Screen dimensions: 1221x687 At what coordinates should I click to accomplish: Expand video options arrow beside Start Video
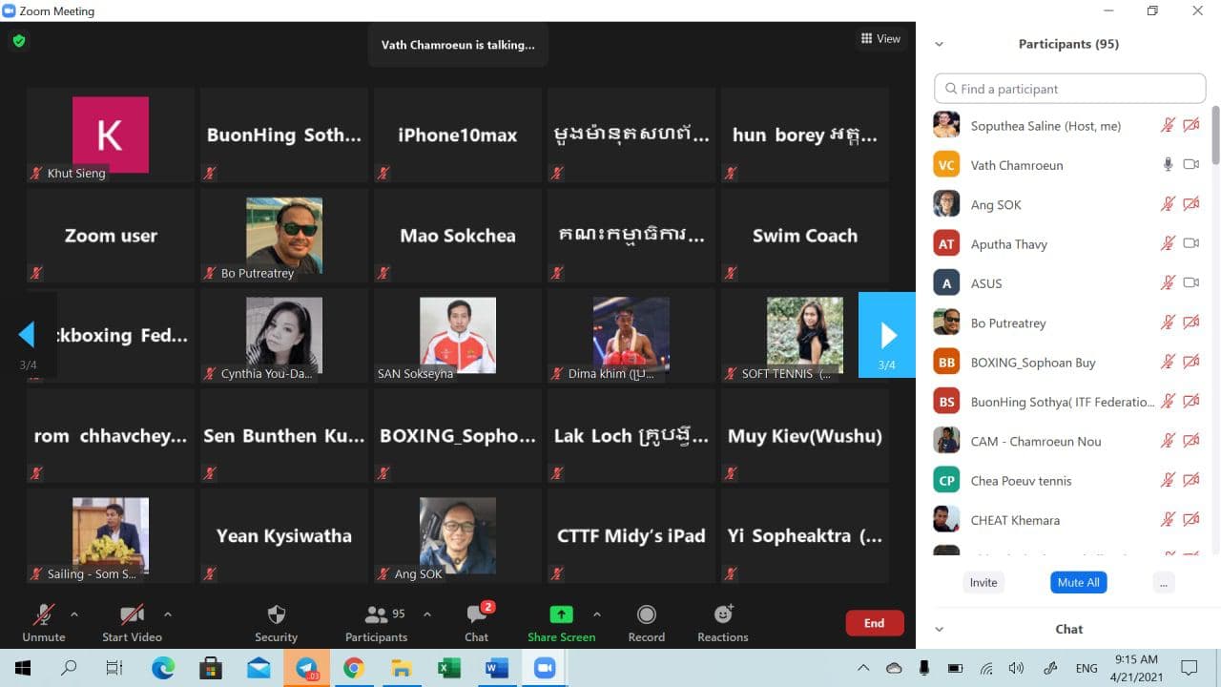tap(168, 614)
